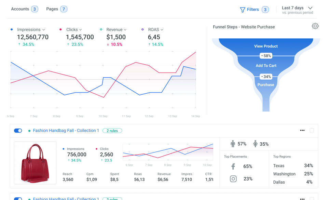Click the 58% funnel drop-off badge

tap(266, 56)
